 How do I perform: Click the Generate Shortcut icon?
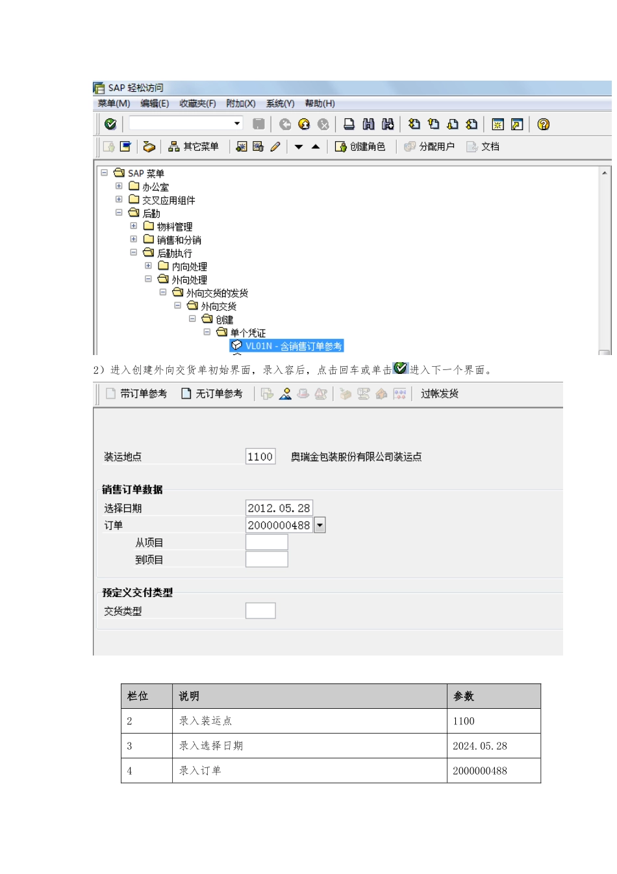[x=517, y=124]
